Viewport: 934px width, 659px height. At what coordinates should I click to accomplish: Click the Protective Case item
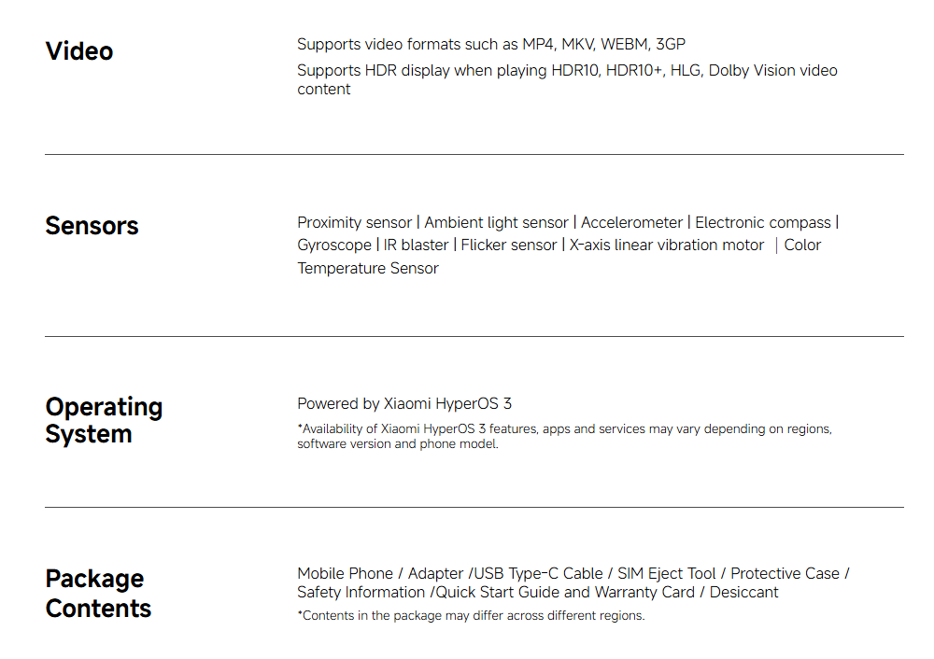(x=785, y=573)
